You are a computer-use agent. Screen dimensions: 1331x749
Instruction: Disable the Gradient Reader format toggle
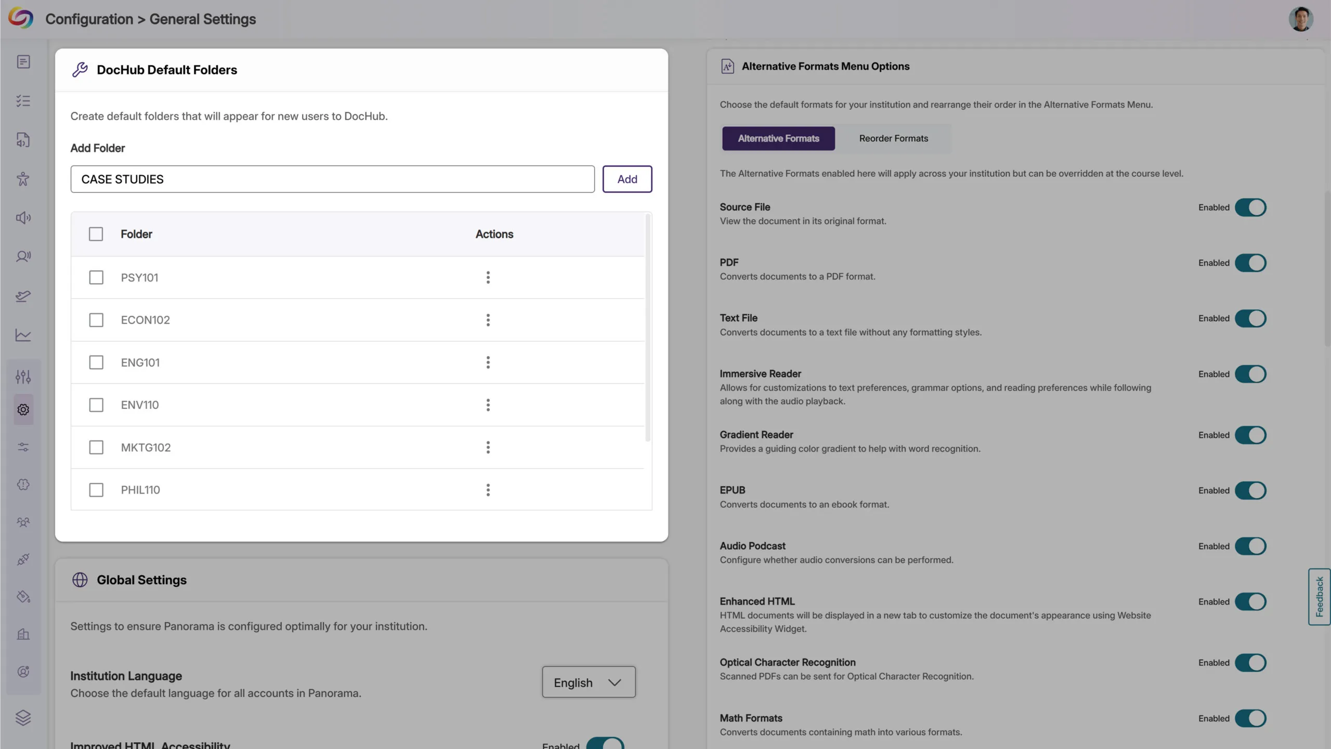1250,435
